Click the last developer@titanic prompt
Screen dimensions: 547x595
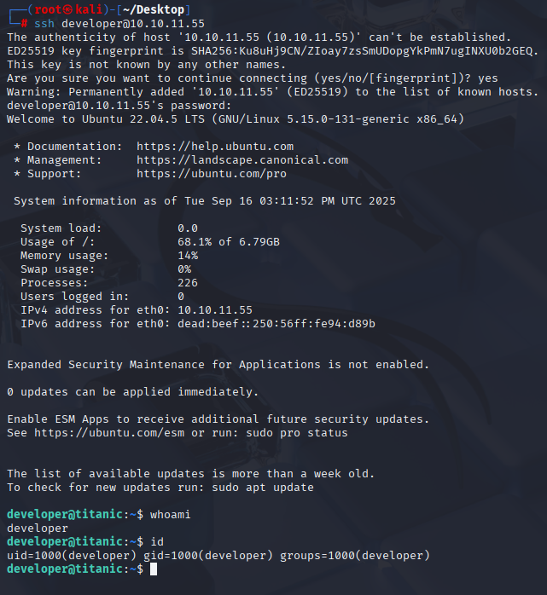point(75,569)
